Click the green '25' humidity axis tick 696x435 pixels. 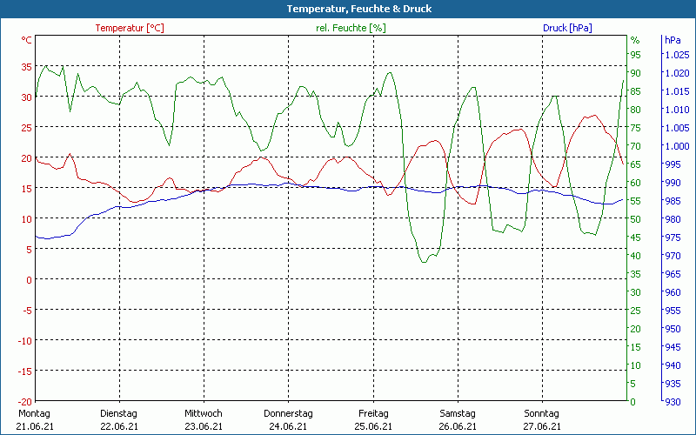click(x=636, y=311)
